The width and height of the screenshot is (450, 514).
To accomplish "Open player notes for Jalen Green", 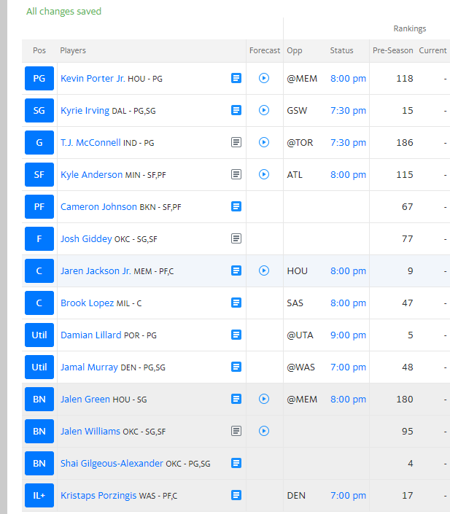I will click(x=236, y=400).
